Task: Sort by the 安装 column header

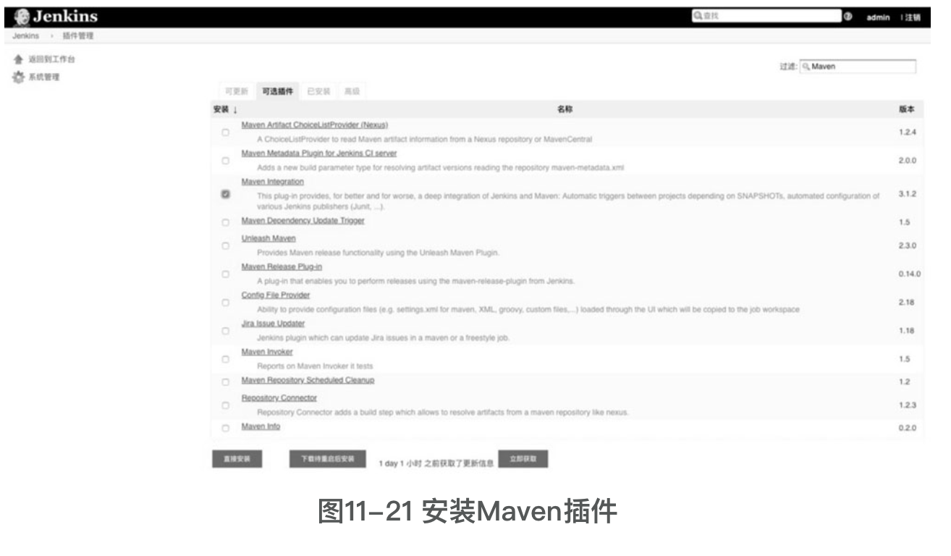Action: [x=225, y=109]
